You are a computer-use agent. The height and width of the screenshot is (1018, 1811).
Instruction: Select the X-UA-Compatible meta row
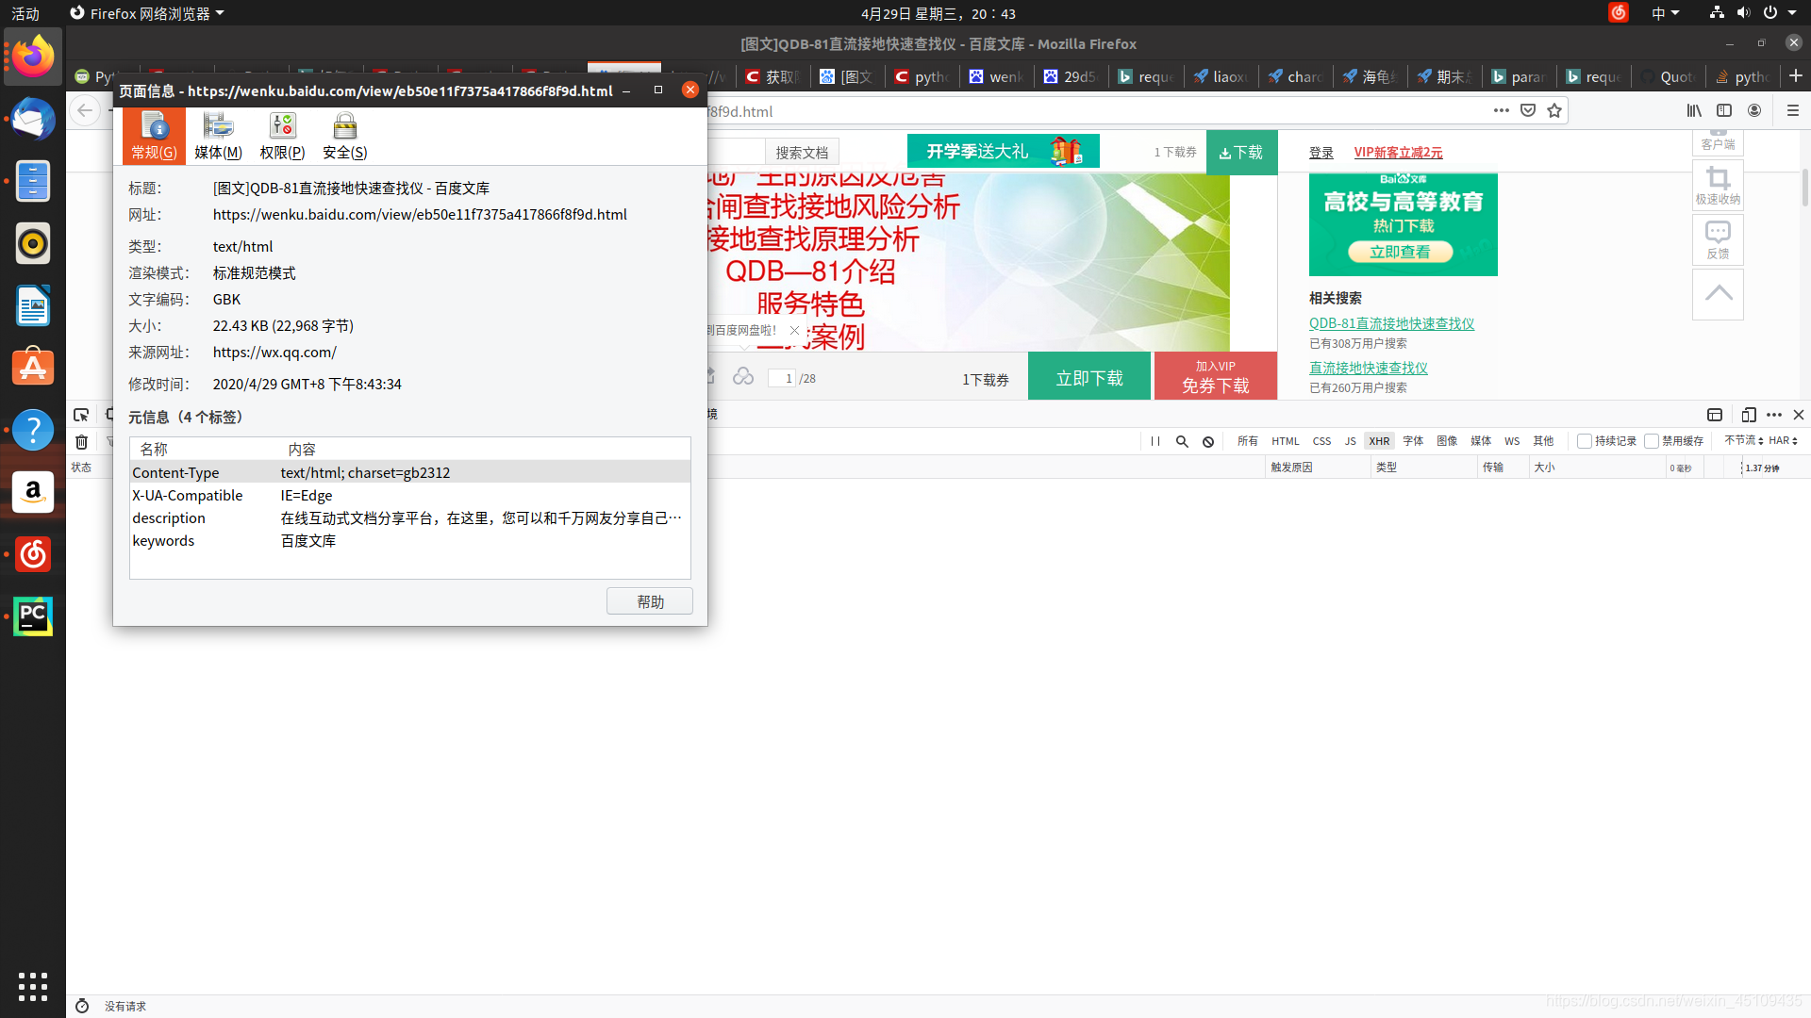(x=410, y=495)
